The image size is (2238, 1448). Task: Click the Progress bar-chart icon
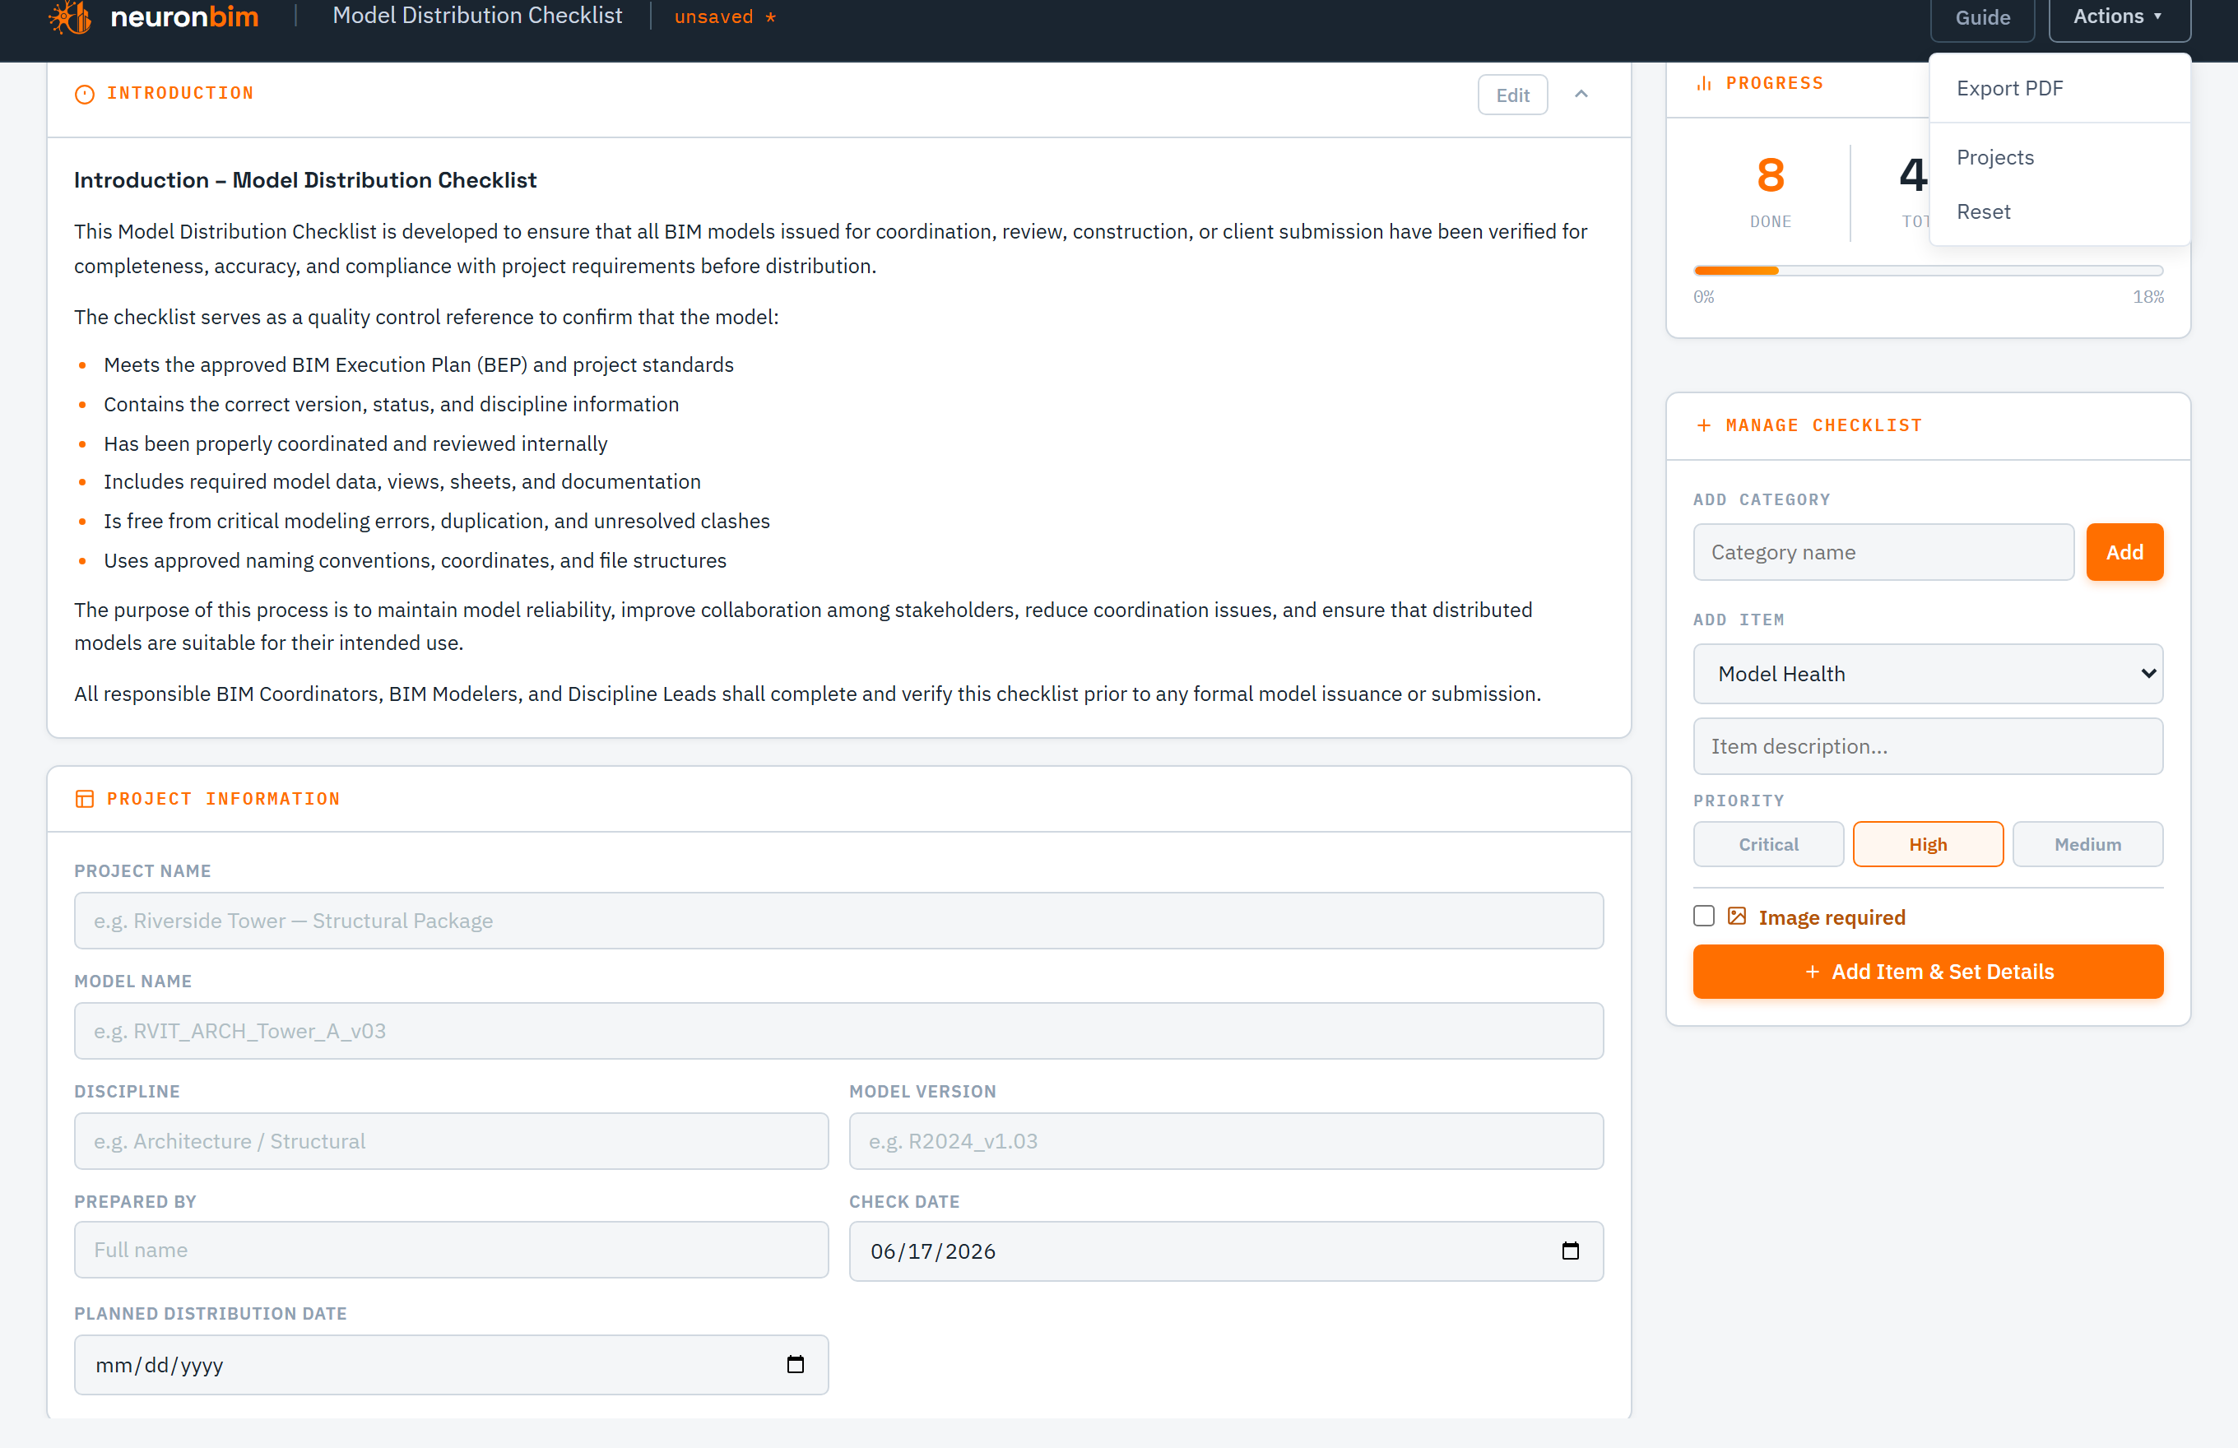coord(1704,84)
